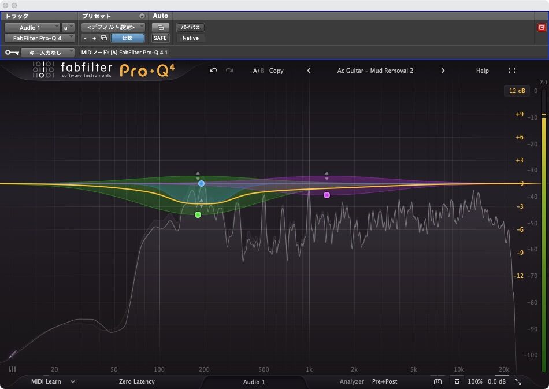
Task: Click the 200 frequency axis label
Action: [x=204, y=369]
